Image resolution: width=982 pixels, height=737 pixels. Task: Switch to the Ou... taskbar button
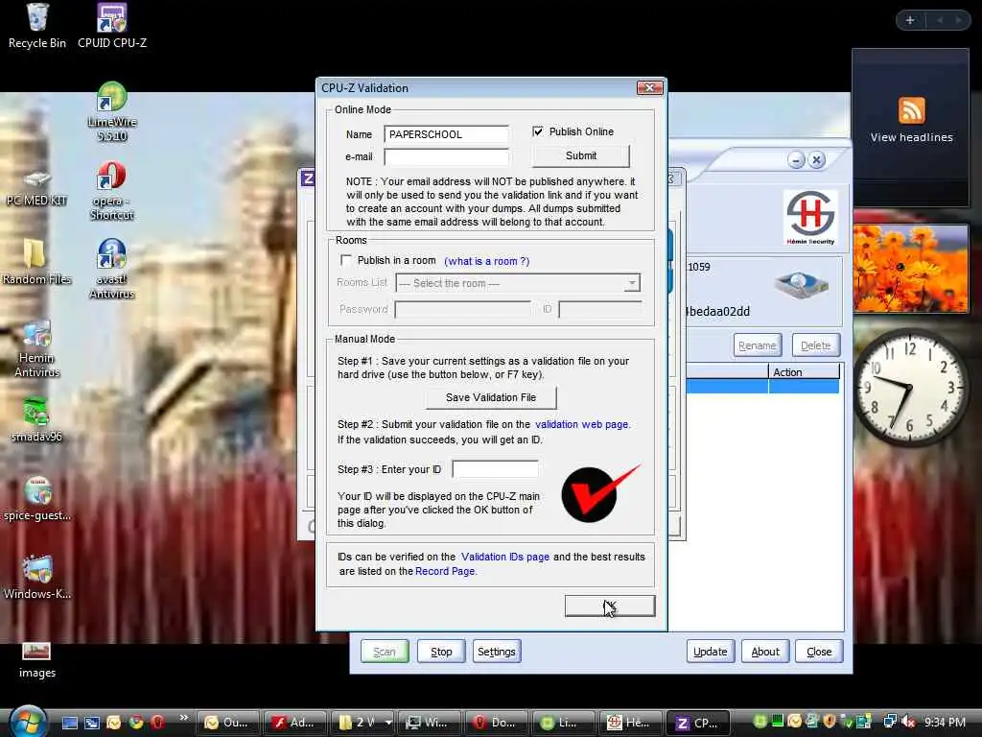[x=227, y=723]
